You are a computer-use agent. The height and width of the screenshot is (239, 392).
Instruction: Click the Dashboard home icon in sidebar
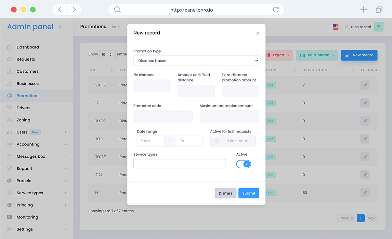coord(9,47)
